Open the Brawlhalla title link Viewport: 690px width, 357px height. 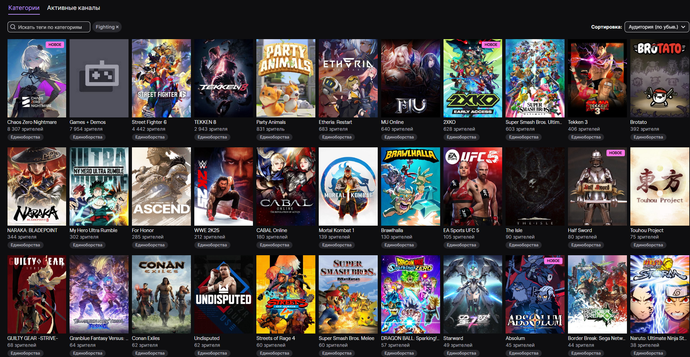392,230
